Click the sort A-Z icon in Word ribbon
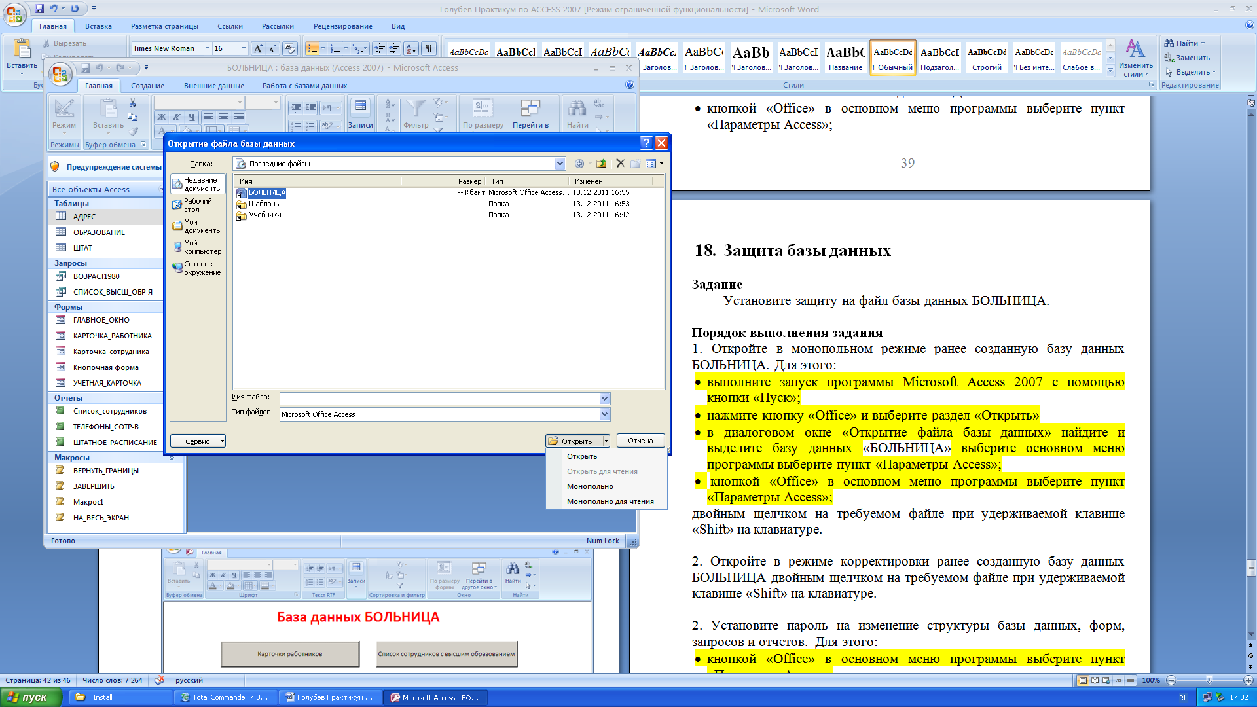This screenshot has width=1257, height=707. [x=411, y=48]
